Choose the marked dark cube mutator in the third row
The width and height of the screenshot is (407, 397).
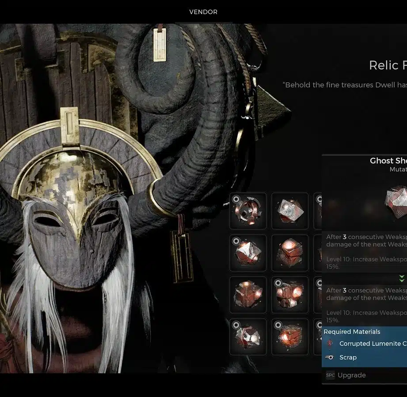click(290, 295)
